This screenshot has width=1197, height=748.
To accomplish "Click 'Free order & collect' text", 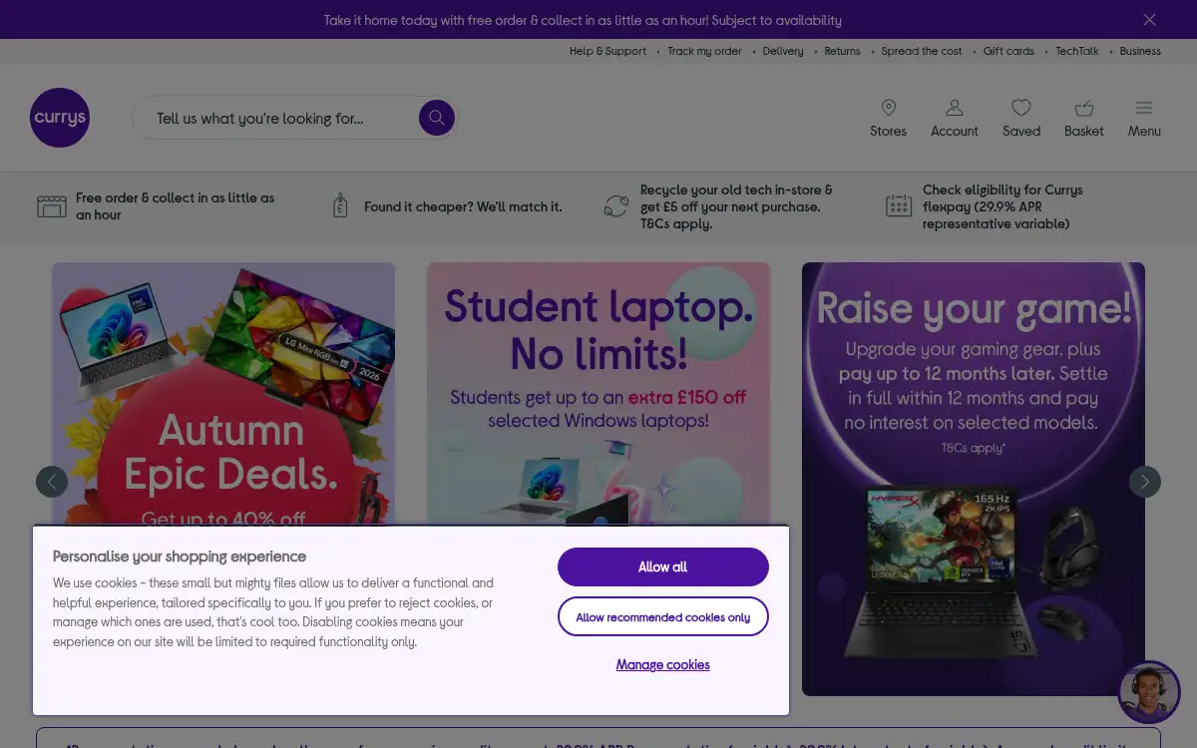I will [175, 206].
